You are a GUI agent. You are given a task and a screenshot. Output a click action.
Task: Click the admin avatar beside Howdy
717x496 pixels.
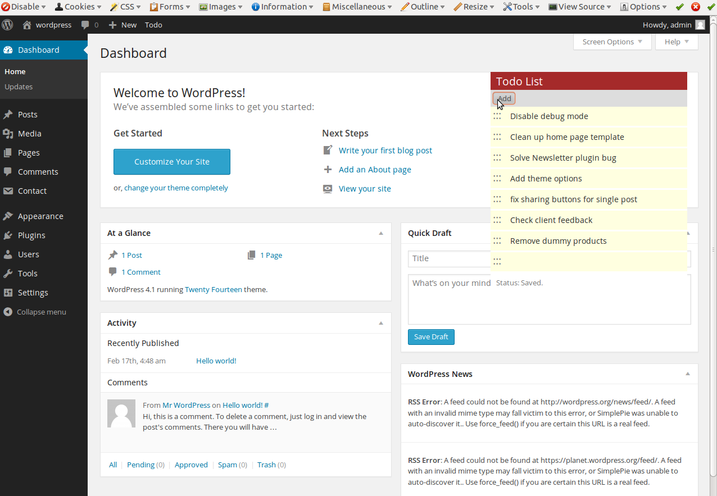(x=700, y=25)
